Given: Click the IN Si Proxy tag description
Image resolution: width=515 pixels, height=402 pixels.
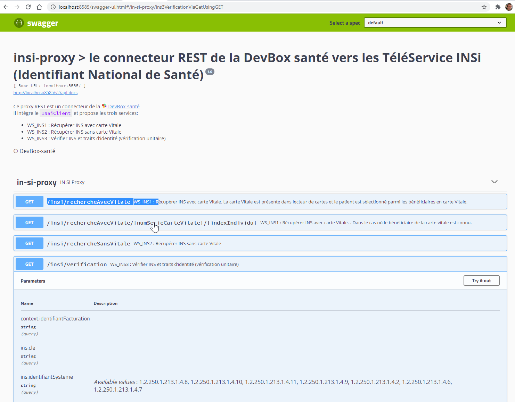Looking at the screenshot, I should [72, 182].
